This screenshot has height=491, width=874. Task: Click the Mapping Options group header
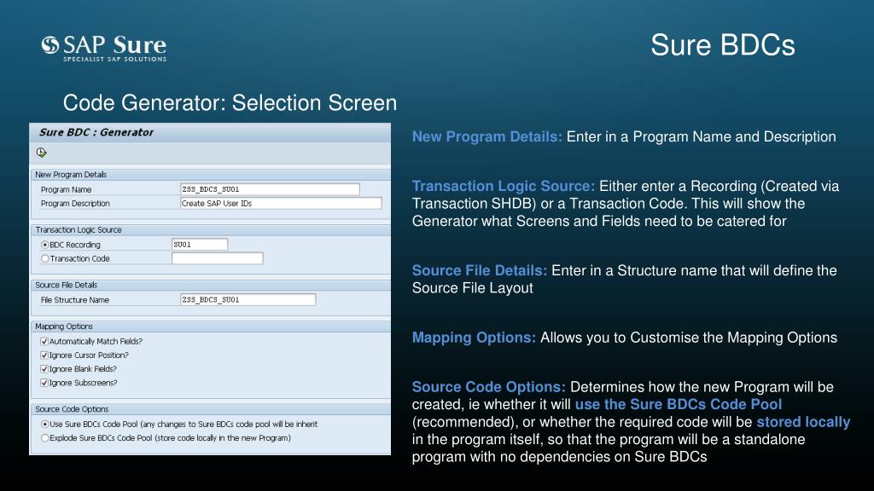[211, 326]
